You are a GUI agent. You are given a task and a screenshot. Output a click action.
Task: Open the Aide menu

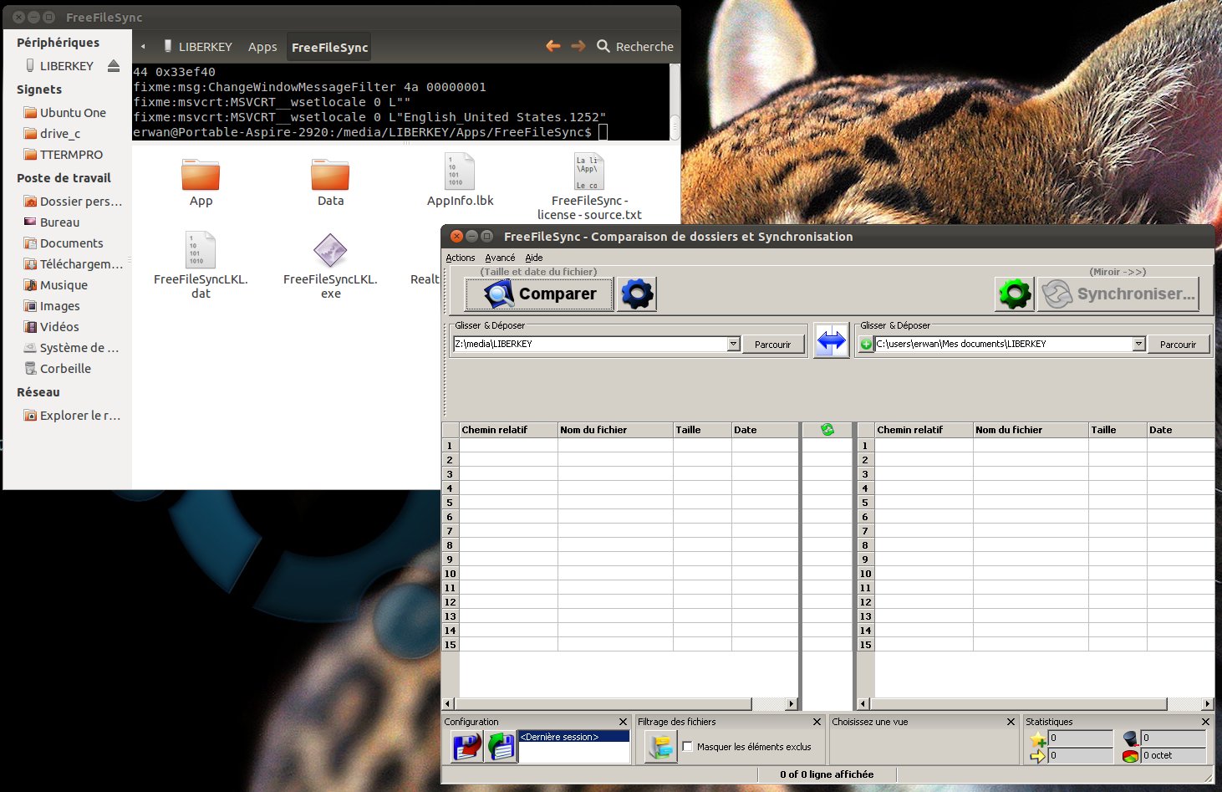[x=533, y=258]
